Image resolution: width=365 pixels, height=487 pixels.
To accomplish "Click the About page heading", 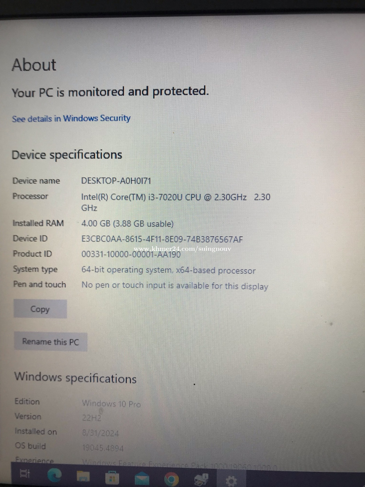I will click(34, 65).
